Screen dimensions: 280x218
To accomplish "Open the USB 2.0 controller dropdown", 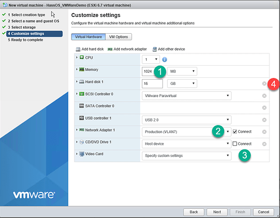I will 186,120.
